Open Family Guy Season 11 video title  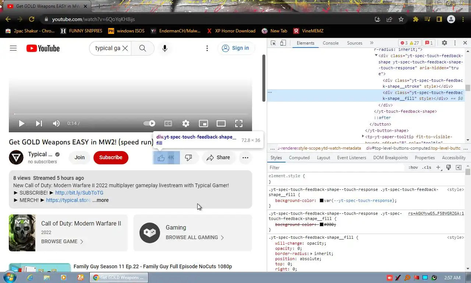point(153,266)
